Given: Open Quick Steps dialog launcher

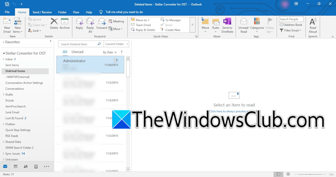Looking at the screenshot, I should coord(196,36).
